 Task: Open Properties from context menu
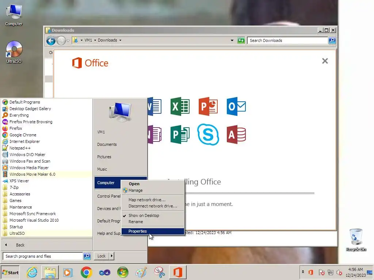click(x=153, y=231)
